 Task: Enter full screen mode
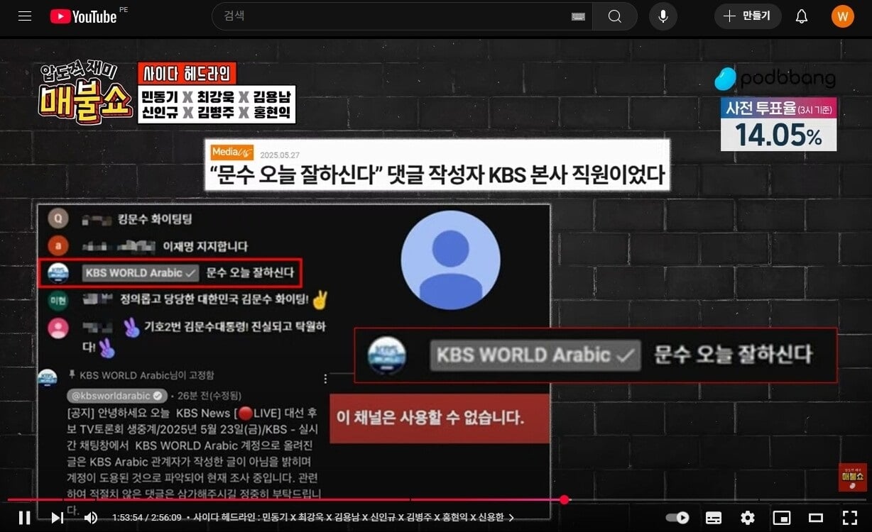coord(850,518)
